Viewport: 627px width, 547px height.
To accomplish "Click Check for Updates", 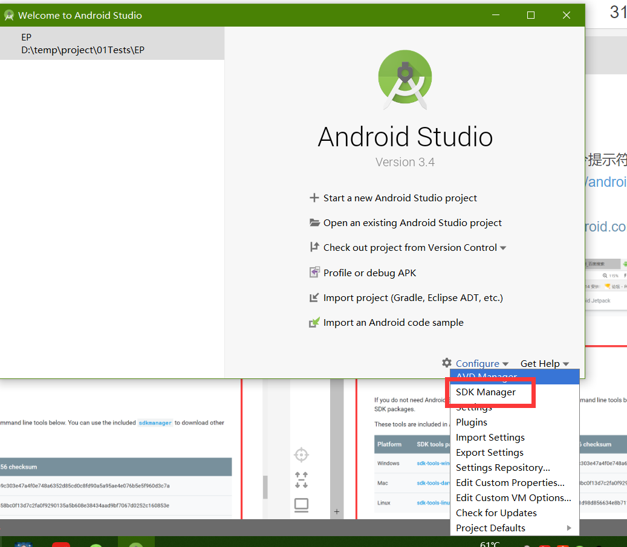I will (x=515, y=513).
